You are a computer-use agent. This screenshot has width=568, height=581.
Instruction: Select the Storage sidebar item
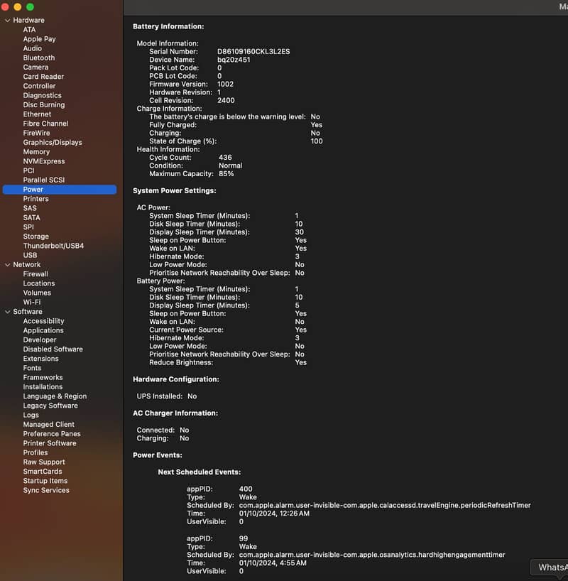click(35, 237)
